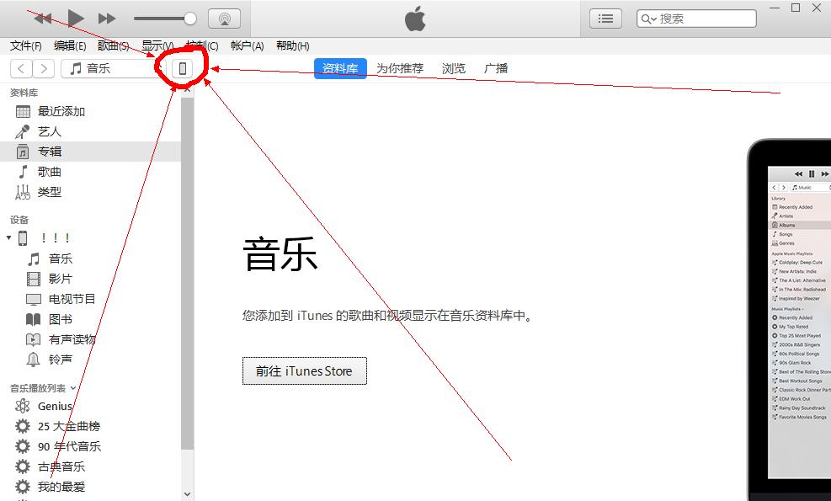Switch to the 为你推荐 tab

click(x=399, y=68)
